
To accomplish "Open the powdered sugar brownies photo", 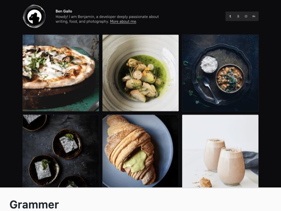I will pyautogui.click(x=61, y=151).
